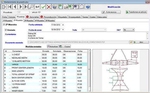Send by email envelope icon
The height and width of the screenshot is (93, 150).
tap(82, 7)
